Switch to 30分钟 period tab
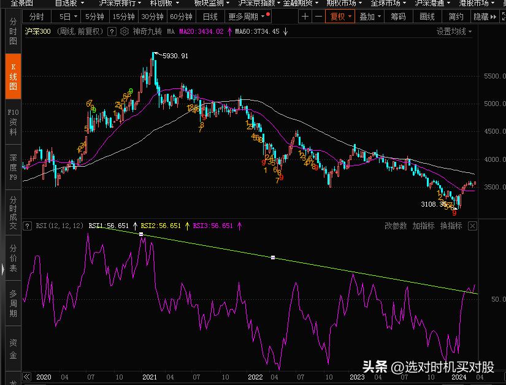The height and width of the screenshot is (385, 506). 152,17
